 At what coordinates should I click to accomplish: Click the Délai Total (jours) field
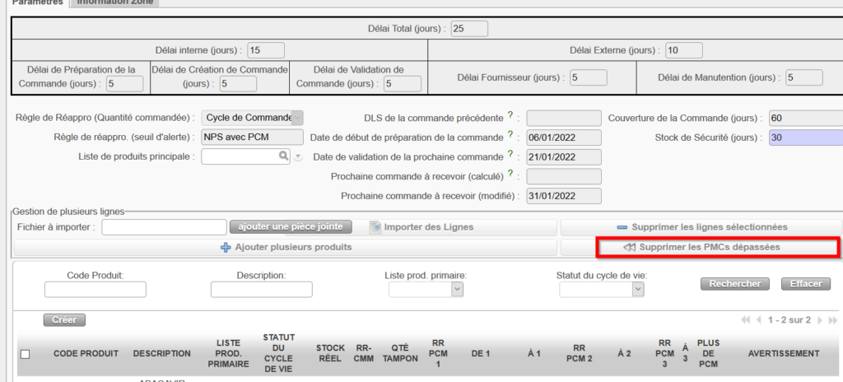[469, 29]
